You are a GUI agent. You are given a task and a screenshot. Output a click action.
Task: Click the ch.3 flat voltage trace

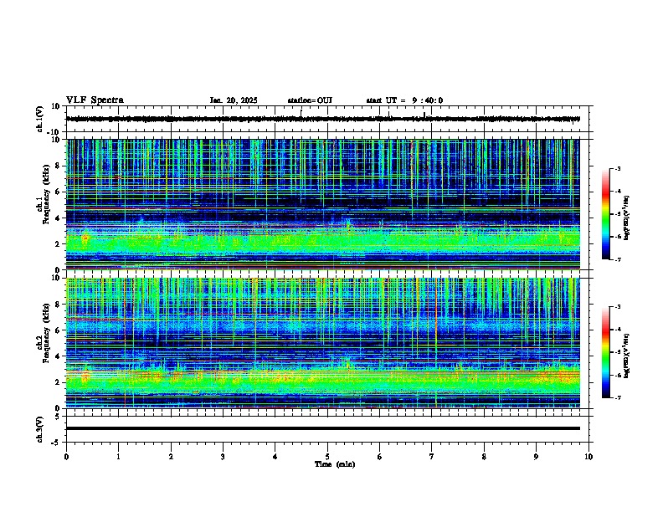click(323, 428)
